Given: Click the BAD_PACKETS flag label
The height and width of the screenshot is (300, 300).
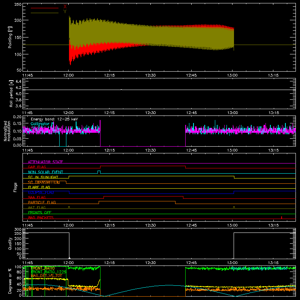Looking at the screenshot, I should click(x=41, y=217).
